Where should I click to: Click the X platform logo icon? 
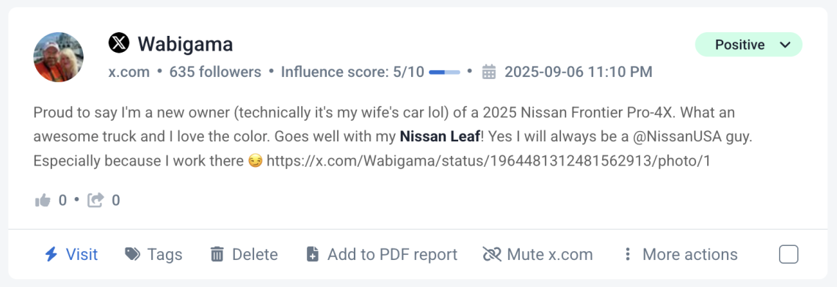coord(118,43)
